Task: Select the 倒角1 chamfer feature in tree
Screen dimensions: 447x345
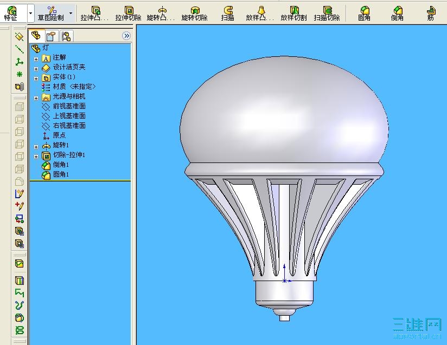Action: (55, 165)
